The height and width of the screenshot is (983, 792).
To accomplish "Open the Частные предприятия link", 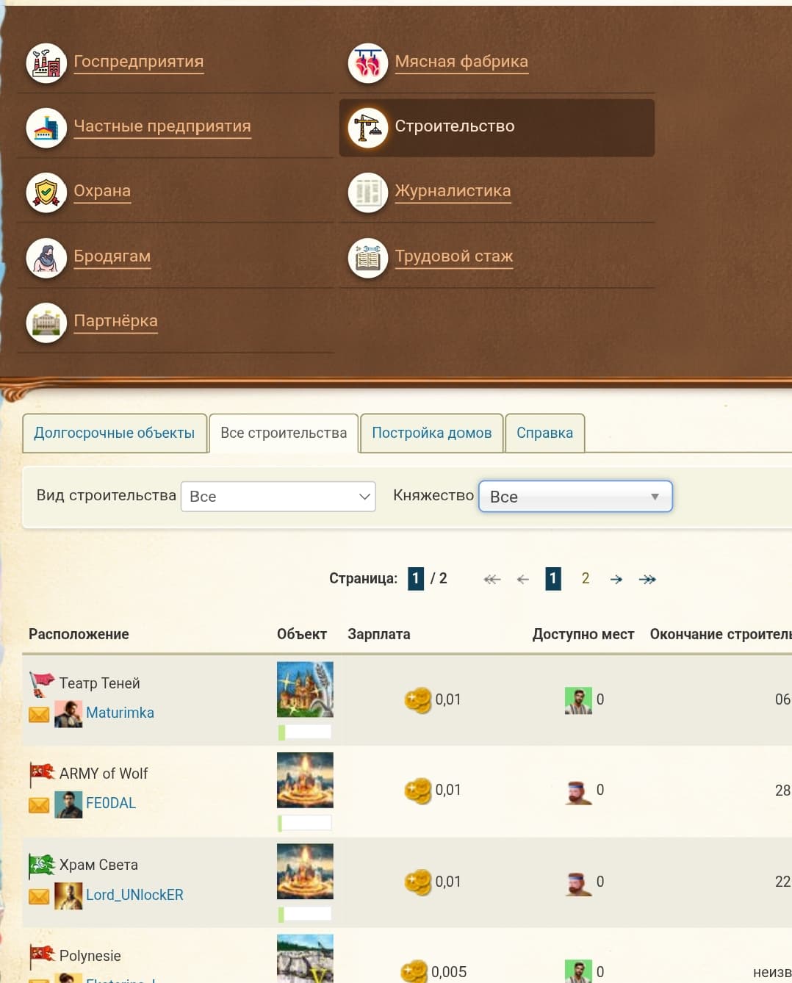I will pyautogui.click(x=162, y=126).
